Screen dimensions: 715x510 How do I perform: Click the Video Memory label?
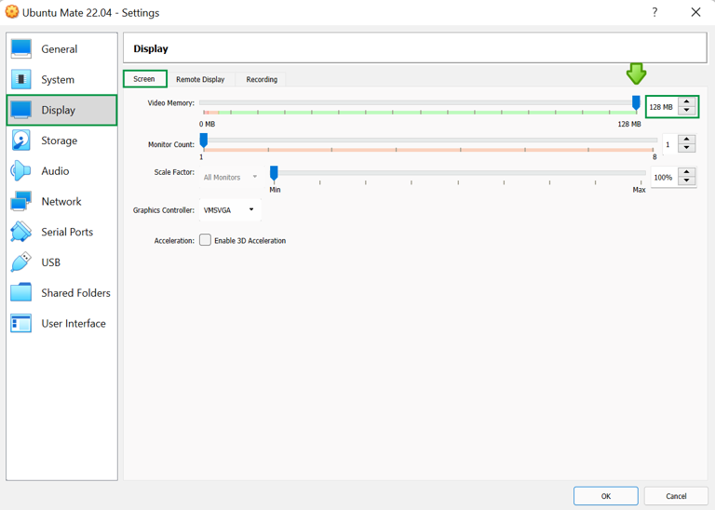click(171, 103)
